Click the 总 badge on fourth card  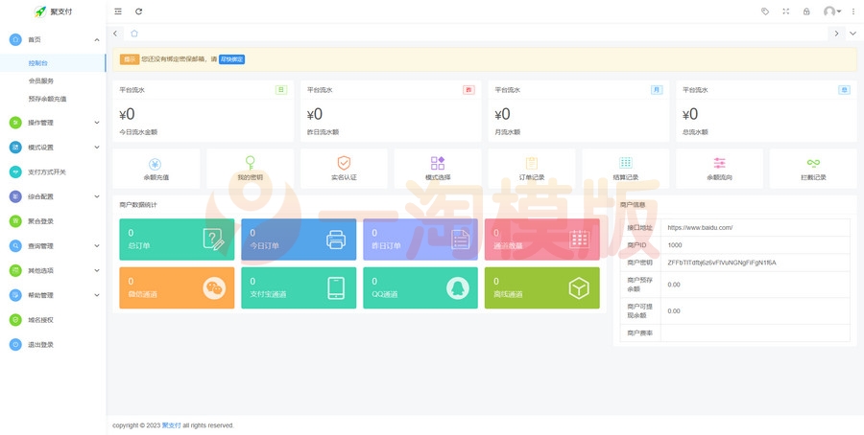844,90
